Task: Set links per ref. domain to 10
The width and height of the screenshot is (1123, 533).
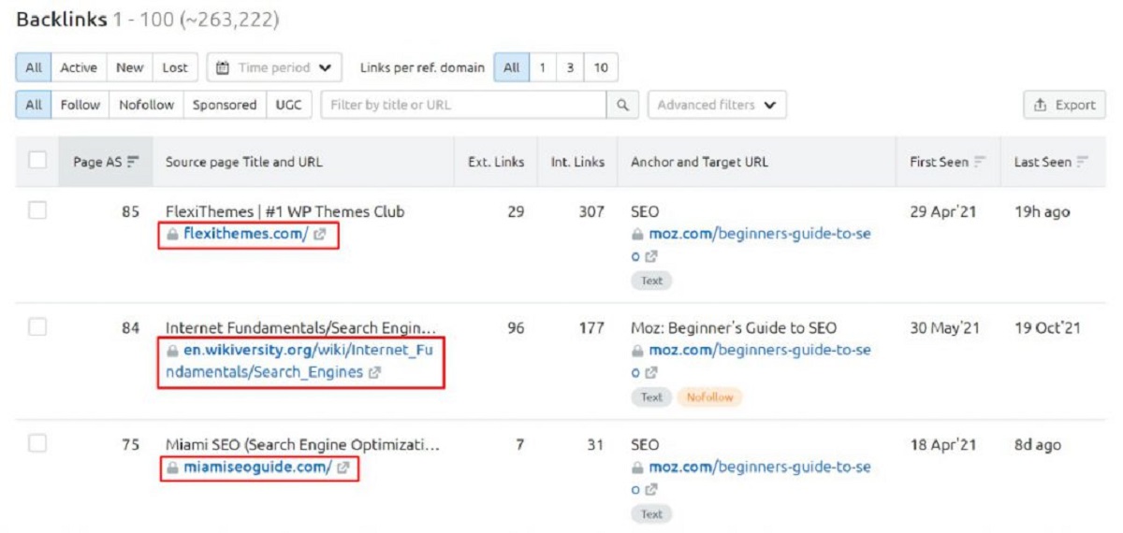Action: click(x=601, y=67)
